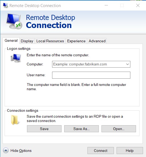This screenshot has height=157, width=146.
Task: Switch to the Display tab
Action: (x=27, y=41)
